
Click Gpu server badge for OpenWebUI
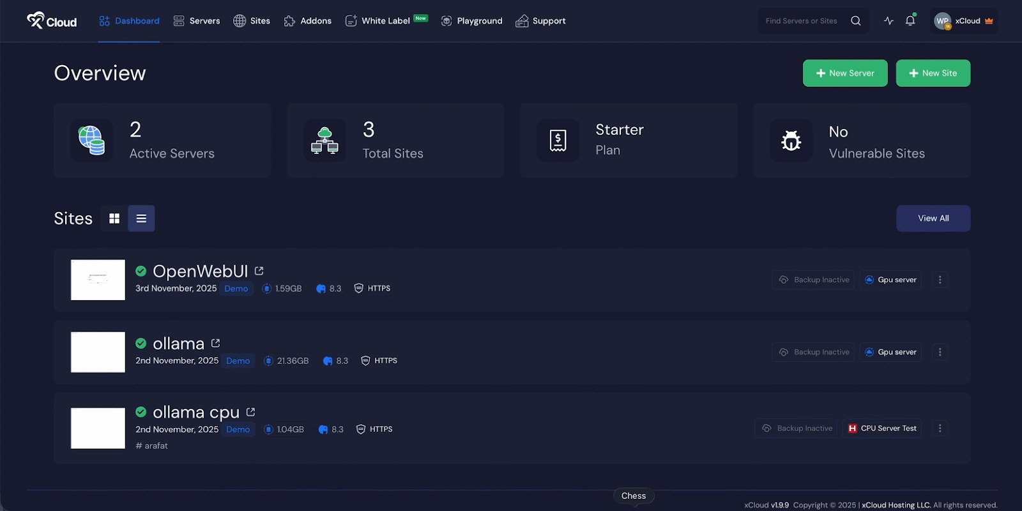pos(890,280)
